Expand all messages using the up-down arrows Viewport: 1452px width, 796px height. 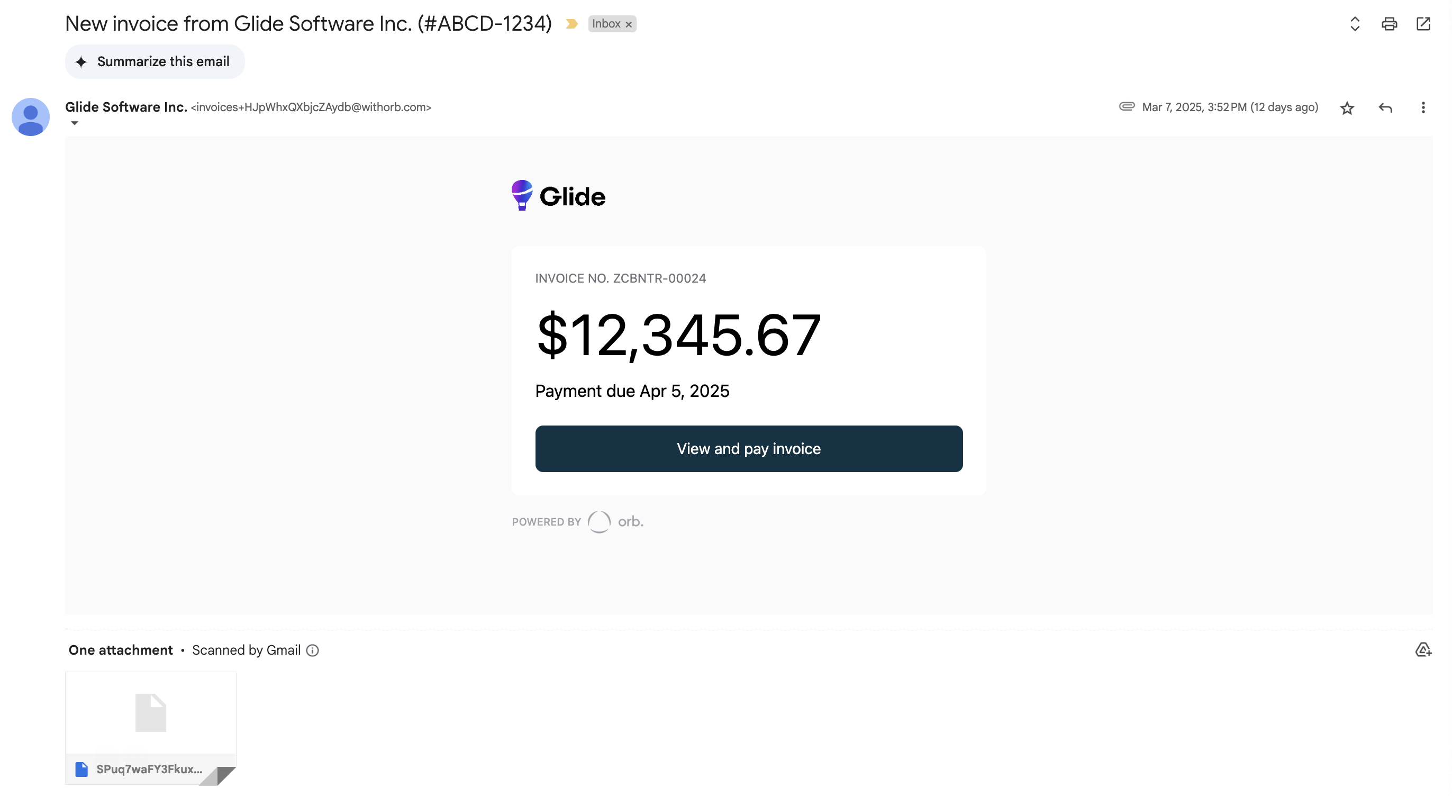tap(1355, 24)
